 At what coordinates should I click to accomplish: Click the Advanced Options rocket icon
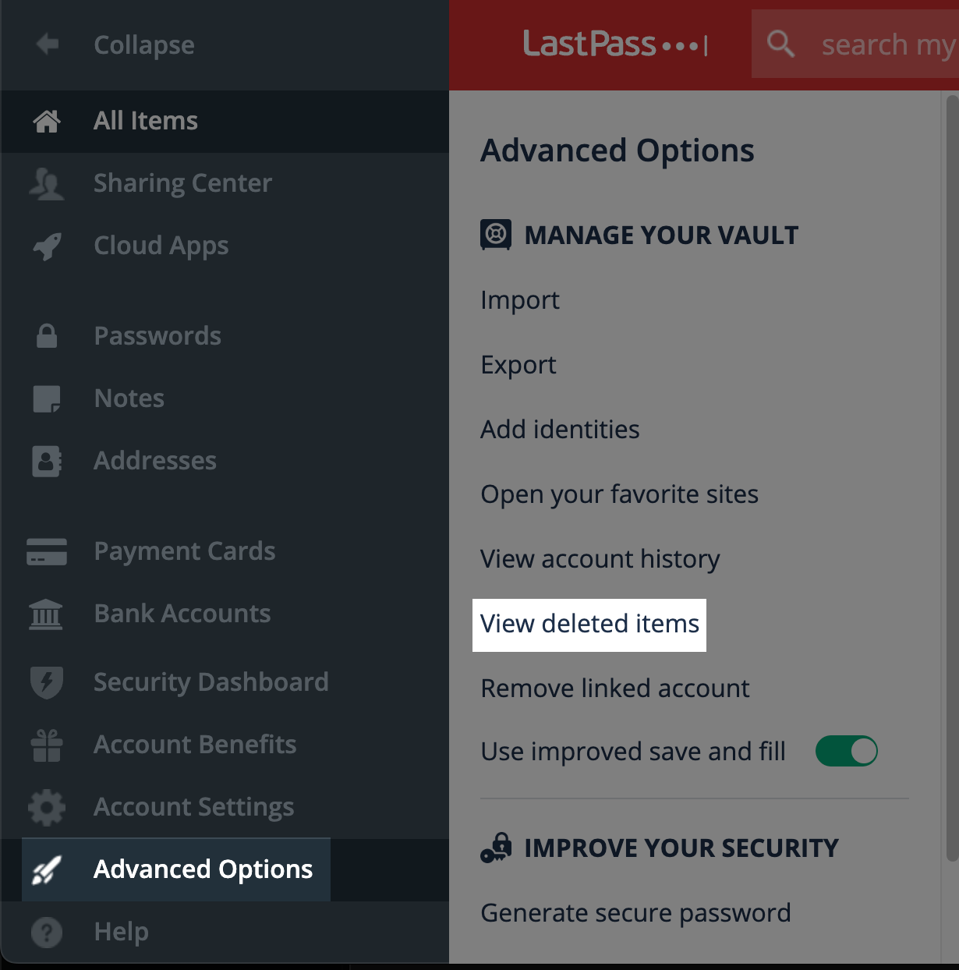pyautogui.click(x=47, y=869)
